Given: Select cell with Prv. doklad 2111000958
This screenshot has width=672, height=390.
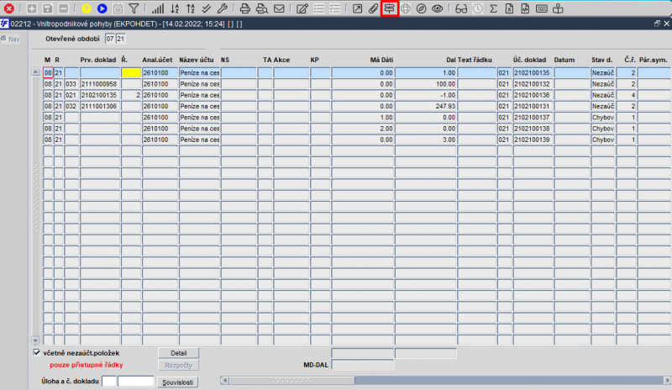Looking at the screenshot, I should [x=100, y=84].
